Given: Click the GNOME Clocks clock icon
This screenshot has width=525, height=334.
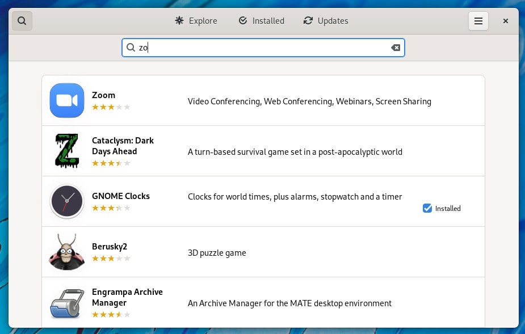Looking at the screenshot, I should point(67,201).
